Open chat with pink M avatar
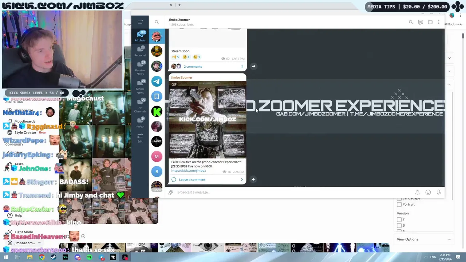 pyautogui.click(x=157, y=156)
